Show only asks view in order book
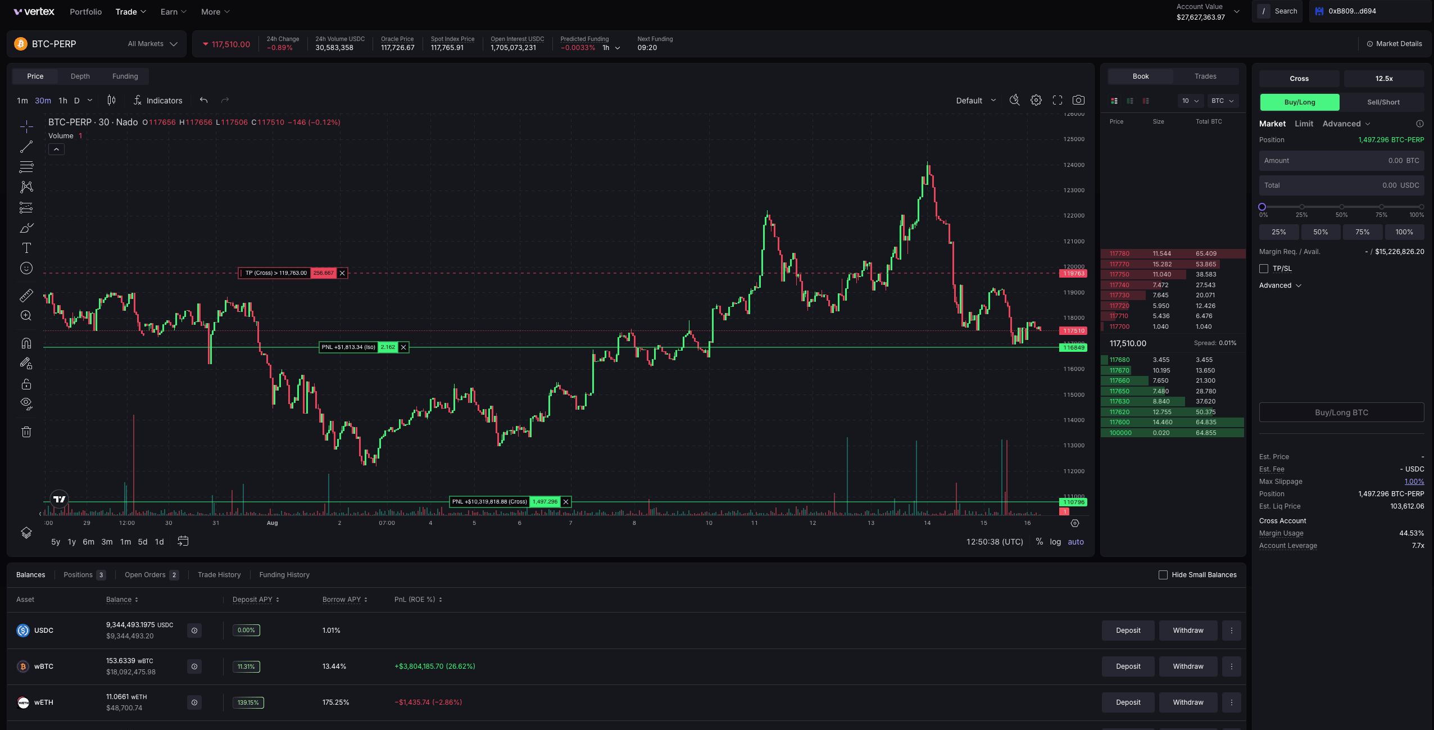 click(x=1146, y=101)
